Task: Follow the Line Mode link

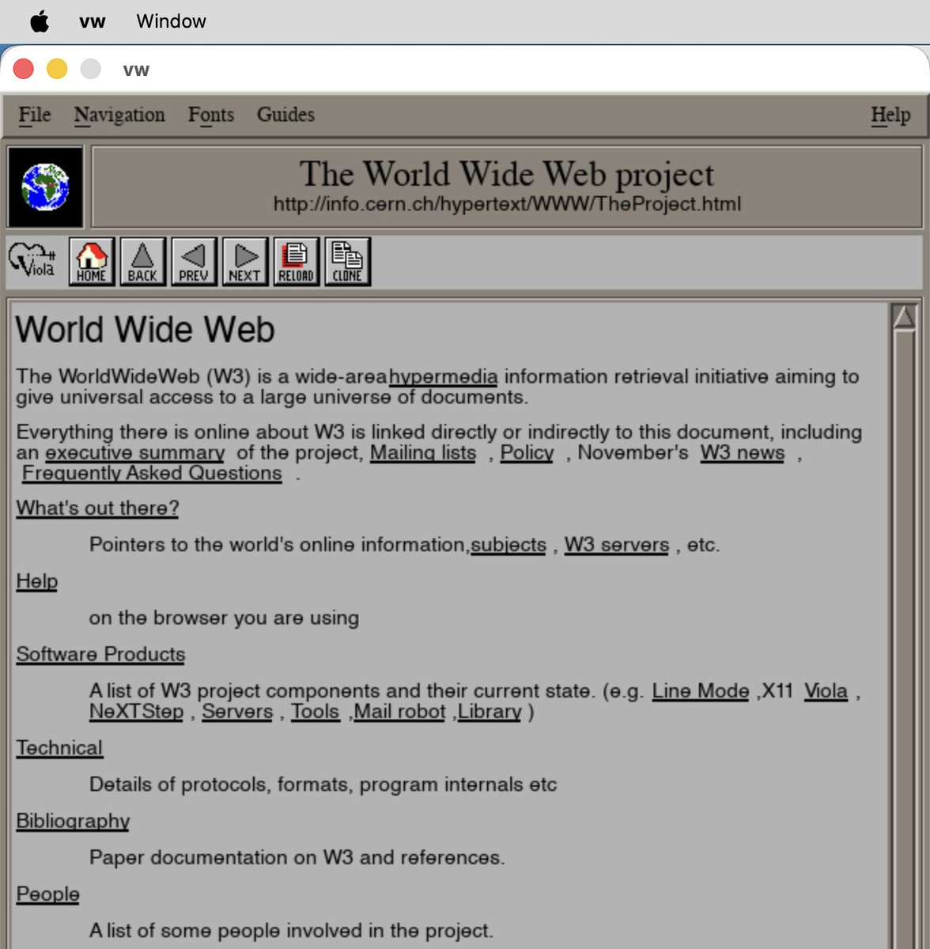Action: click(701, 690)
